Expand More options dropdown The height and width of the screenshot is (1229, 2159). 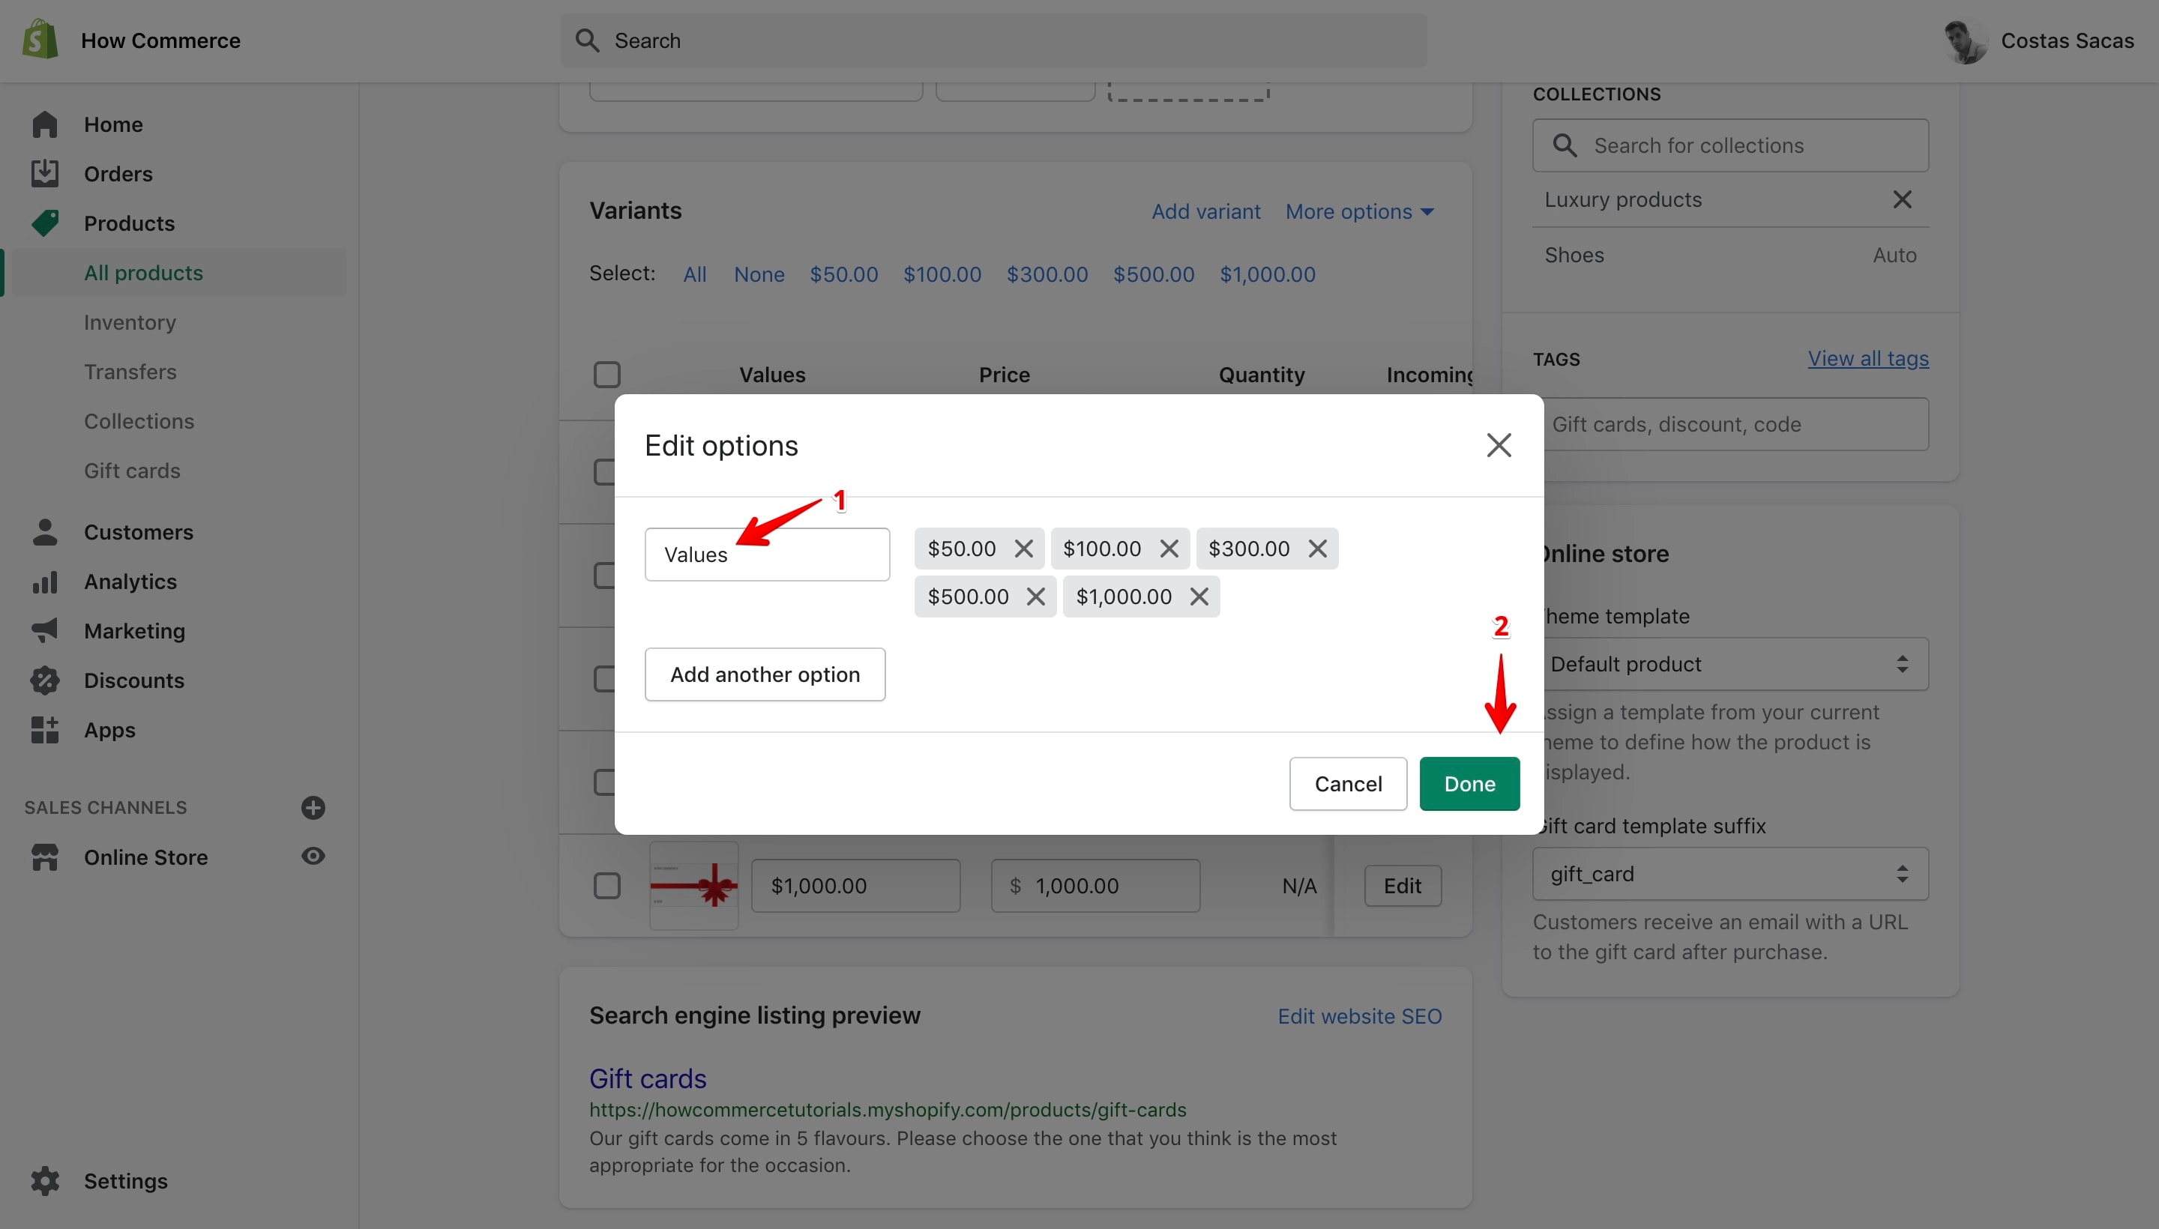coord(1359,211)
